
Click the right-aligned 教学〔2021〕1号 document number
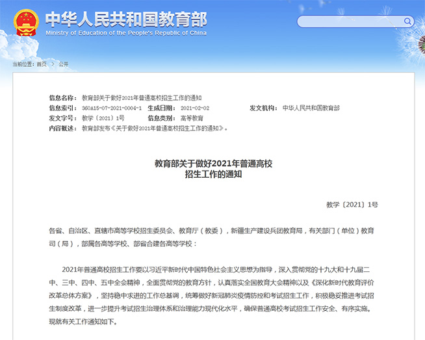352,204
